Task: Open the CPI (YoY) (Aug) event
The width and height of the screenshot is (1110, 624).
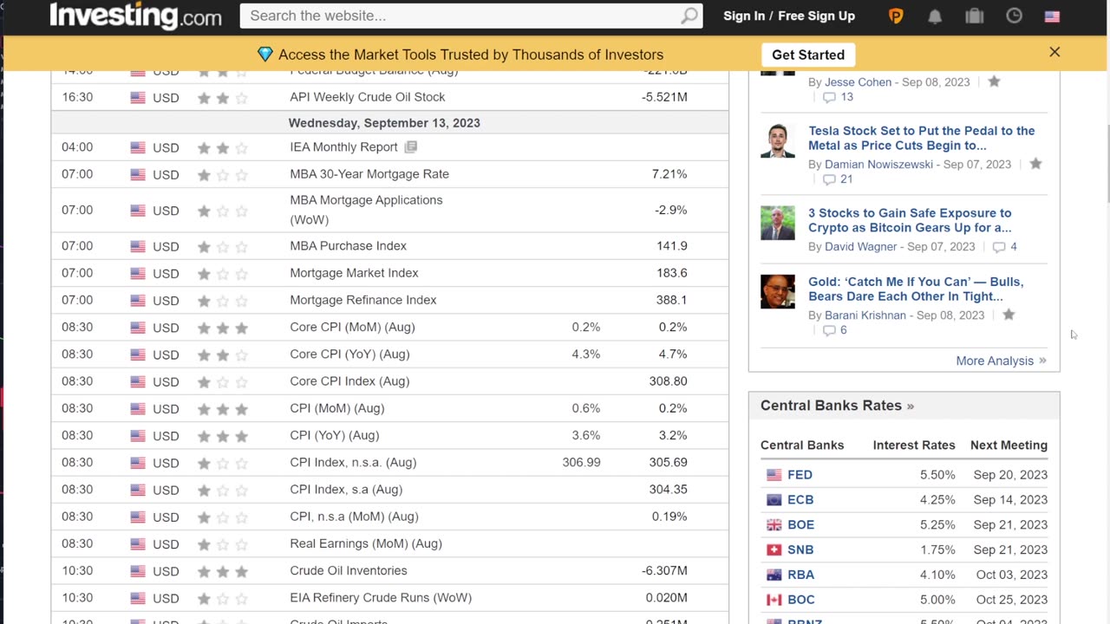Action: [x=334, y=435]
